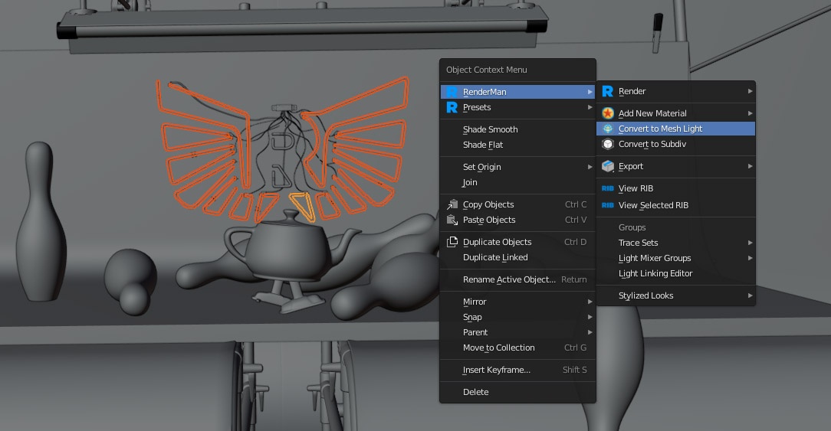831x431 pixels.
Task: Click the Convert to Mesh Light icon
Action: 608,129
